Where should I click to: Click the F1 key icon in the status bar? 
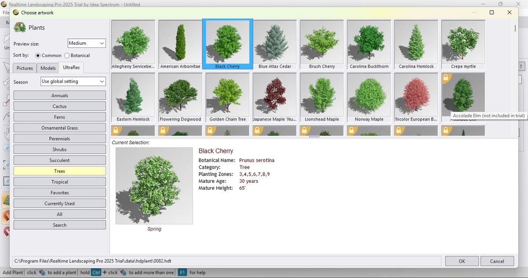(x=182, y=272)
